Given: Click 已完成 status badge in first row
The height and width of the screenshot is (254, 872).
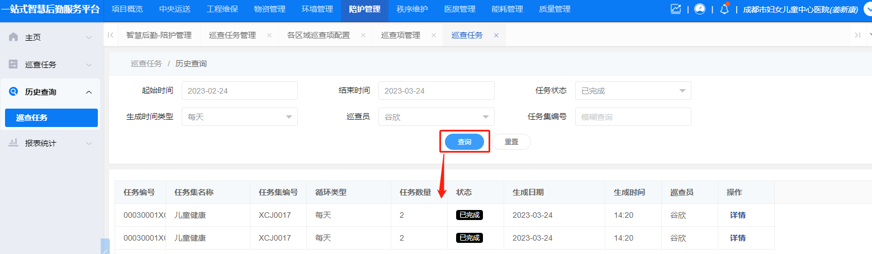Looking at the screenshot, I should pos(470,215).
